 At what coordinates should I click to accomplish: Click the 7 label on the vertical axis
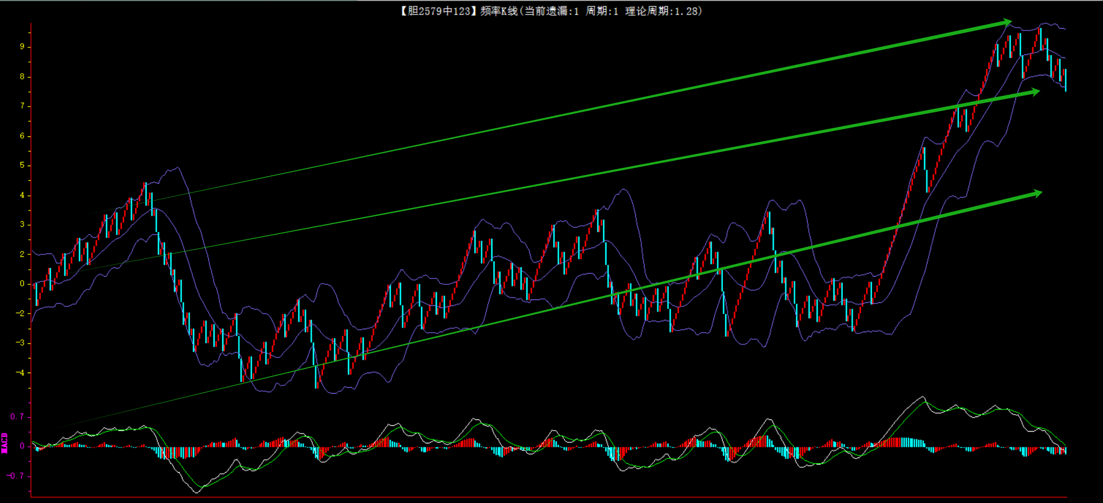coord(22,106)
